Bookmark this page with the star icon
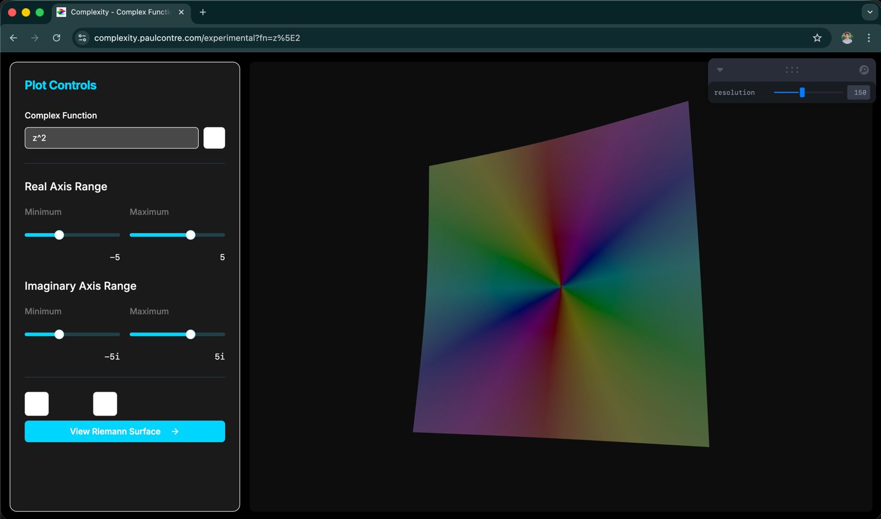The height and width of the screenshot is (519, 881). click(817, 38)
